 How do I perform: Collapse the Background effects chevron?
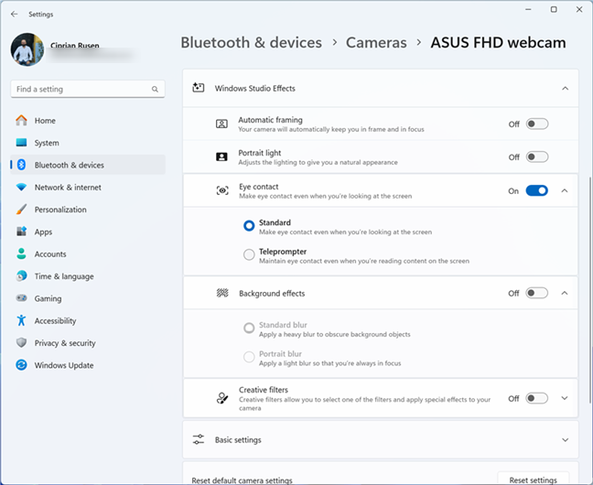565,293
